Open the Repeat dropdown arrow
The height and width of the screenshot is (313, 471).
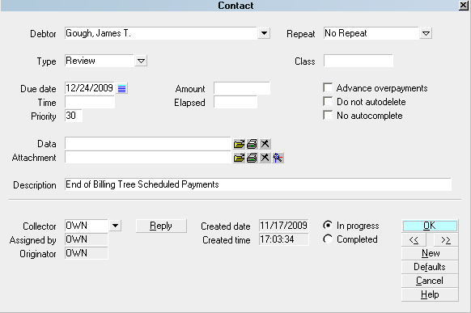click(x=426, y=33)
